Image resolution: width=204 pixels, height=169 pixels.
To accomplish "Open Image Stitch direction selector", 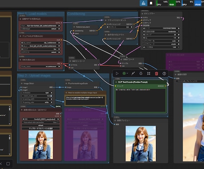I will [37, 93].
